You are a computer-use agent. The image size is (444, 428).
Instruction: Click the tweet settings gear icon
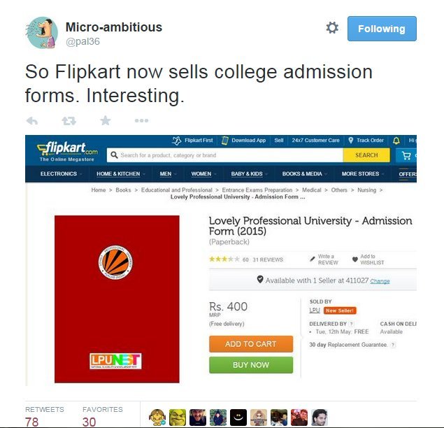pos(332,28)
